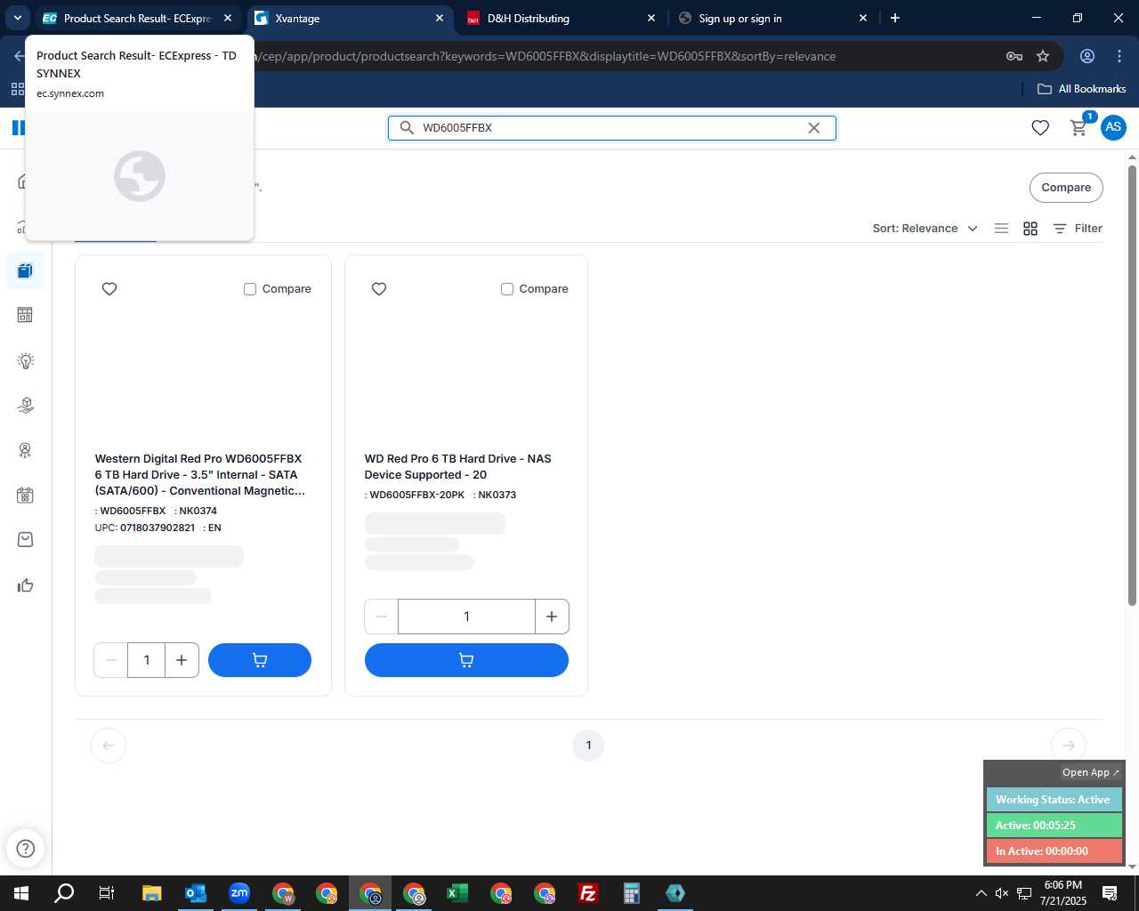Decrease quantity for WD6005FFBX single drive
This screenshot has width=1139, height=911.
(x=111, y=660)
